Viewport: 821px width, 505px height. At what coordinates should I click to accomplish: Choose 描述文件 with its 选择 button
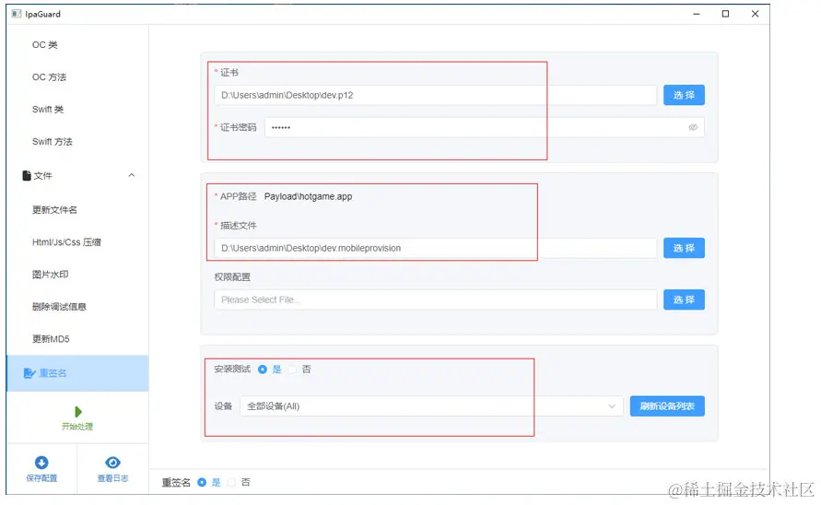point(684,248)
